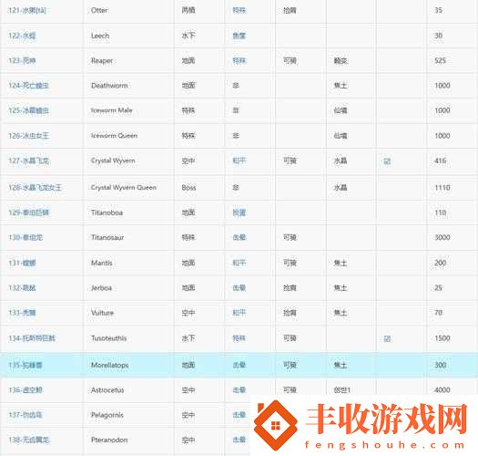
Task: Click the blue taming-method link in the Leech row
Action: [239, 36]
